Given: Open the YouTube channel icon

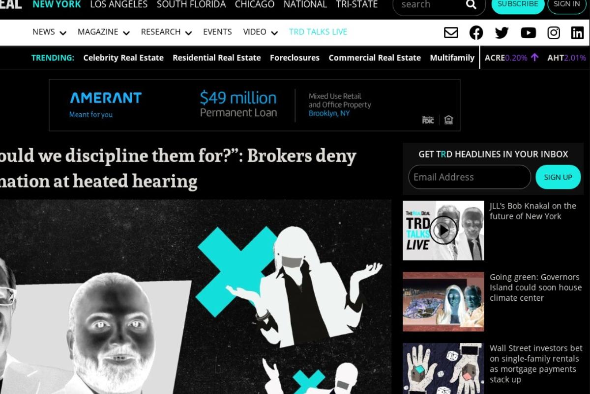Looking at the screenshot, I should pyautogui.click(x=528, y=32).
